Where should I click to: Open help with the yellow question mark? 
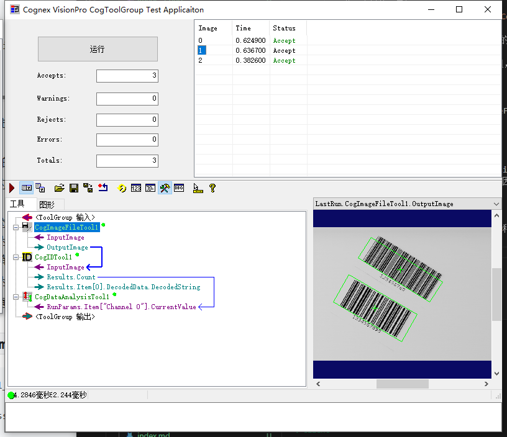click(x=212, y=188)
